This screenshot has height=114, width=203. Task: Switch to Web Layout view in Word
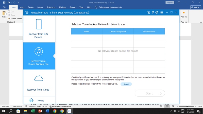point(173,106)
